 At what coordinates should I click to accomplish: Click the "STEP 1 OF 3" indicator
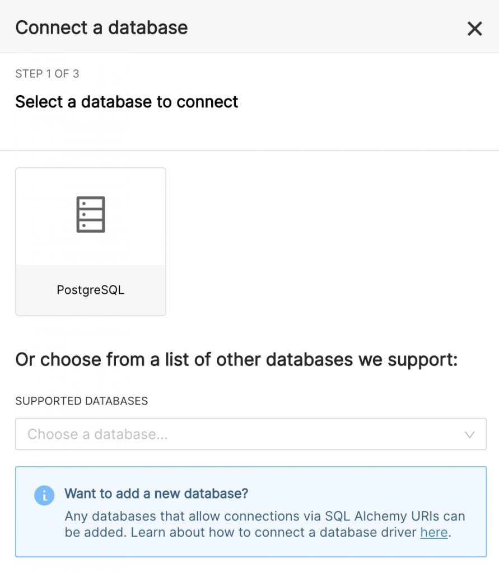pyautogui.click(x=47, y=74)
